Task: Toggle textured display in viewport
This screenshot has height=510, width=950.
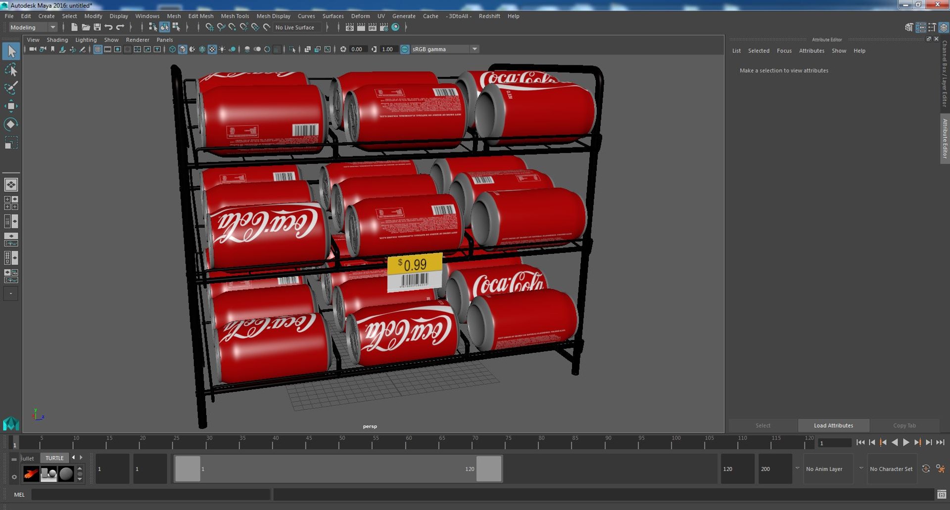Action: [212, 49]
